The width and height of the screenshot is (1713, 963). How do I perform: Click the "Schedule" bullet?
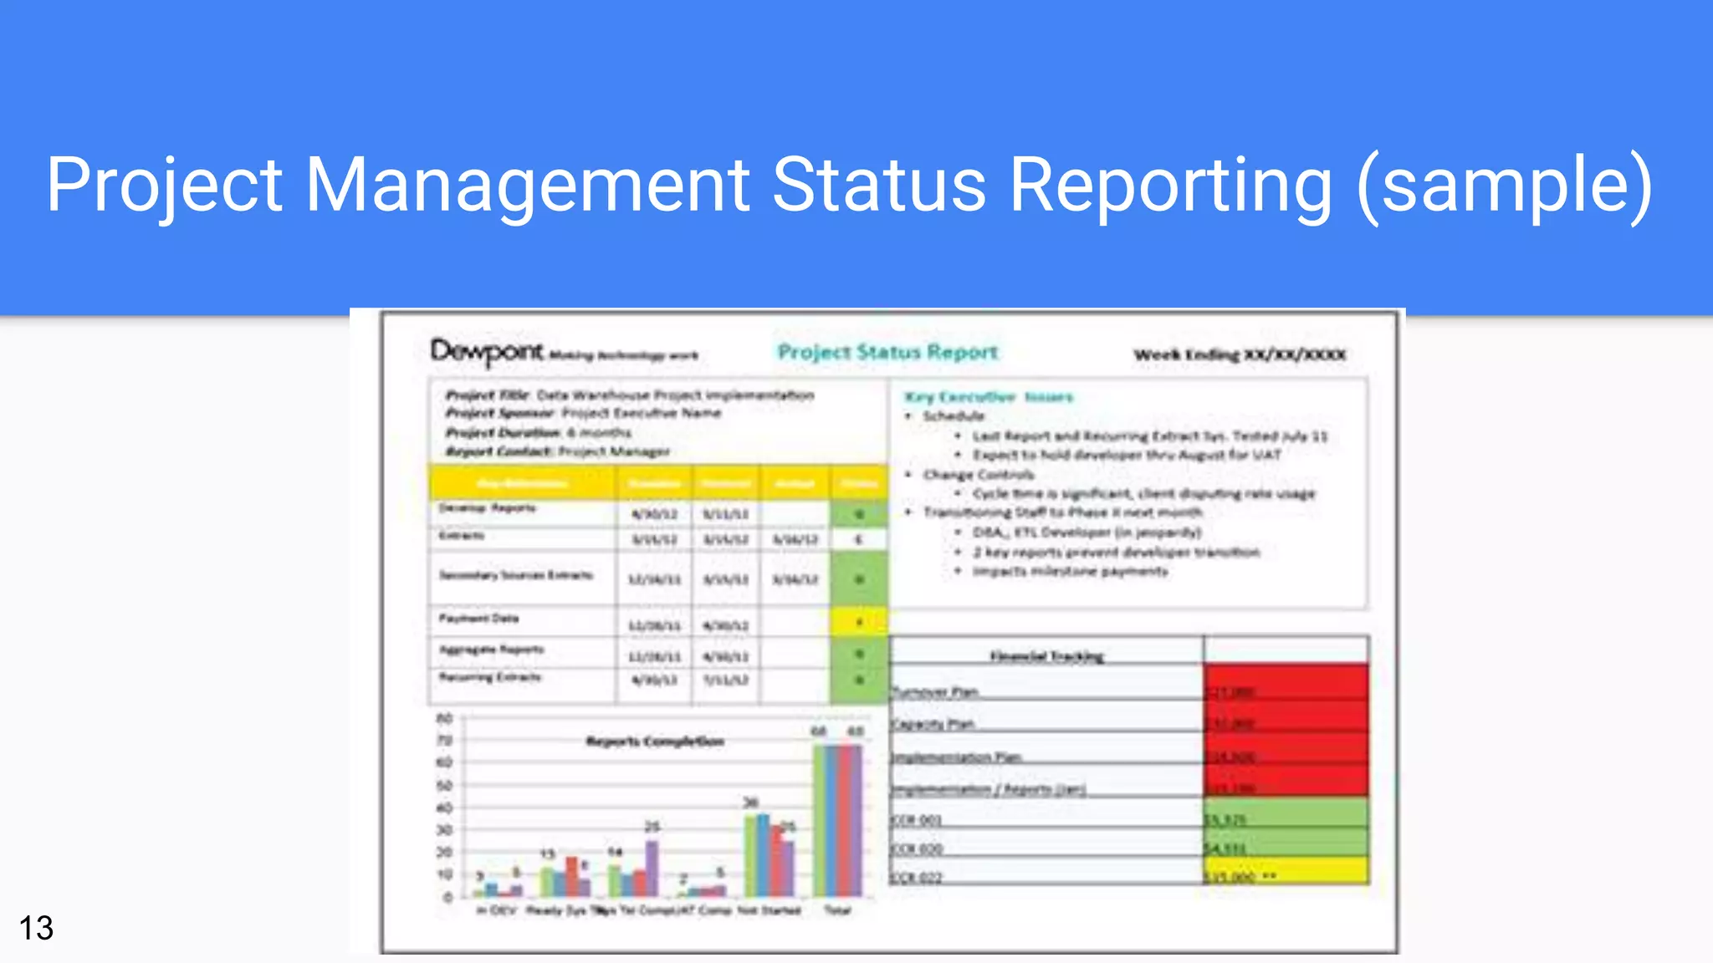(954, 416)
